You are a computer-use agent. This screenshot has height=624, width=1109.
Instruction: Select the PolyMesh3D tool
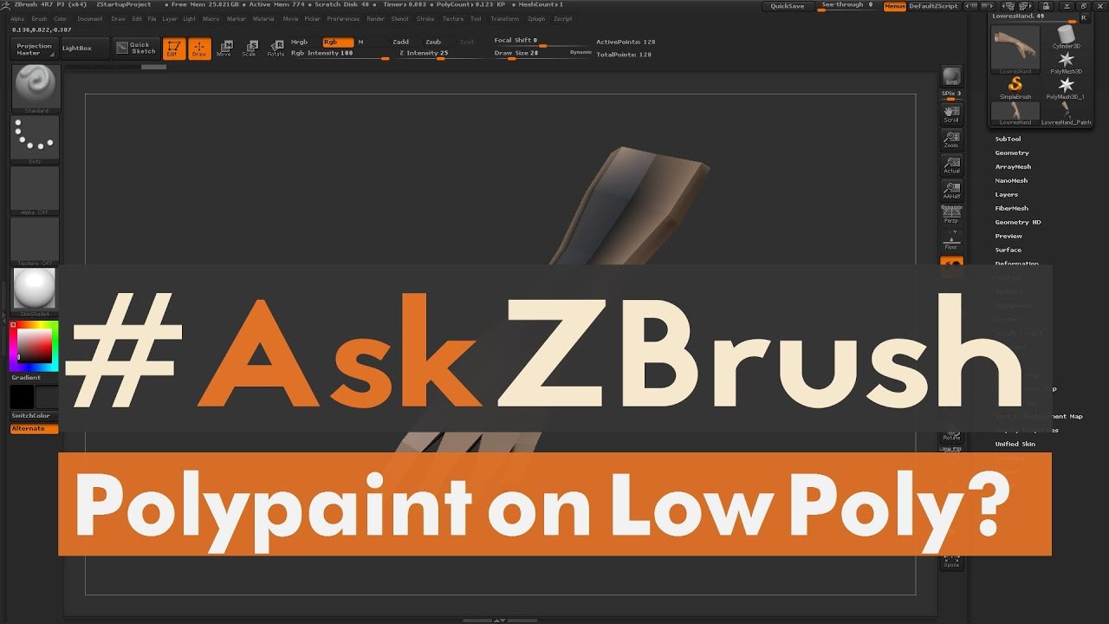1067,62
